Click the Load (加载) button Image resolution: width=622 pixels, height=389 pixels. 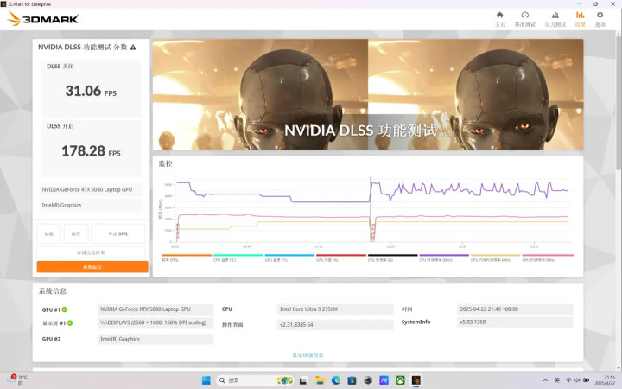click(48, 233)
